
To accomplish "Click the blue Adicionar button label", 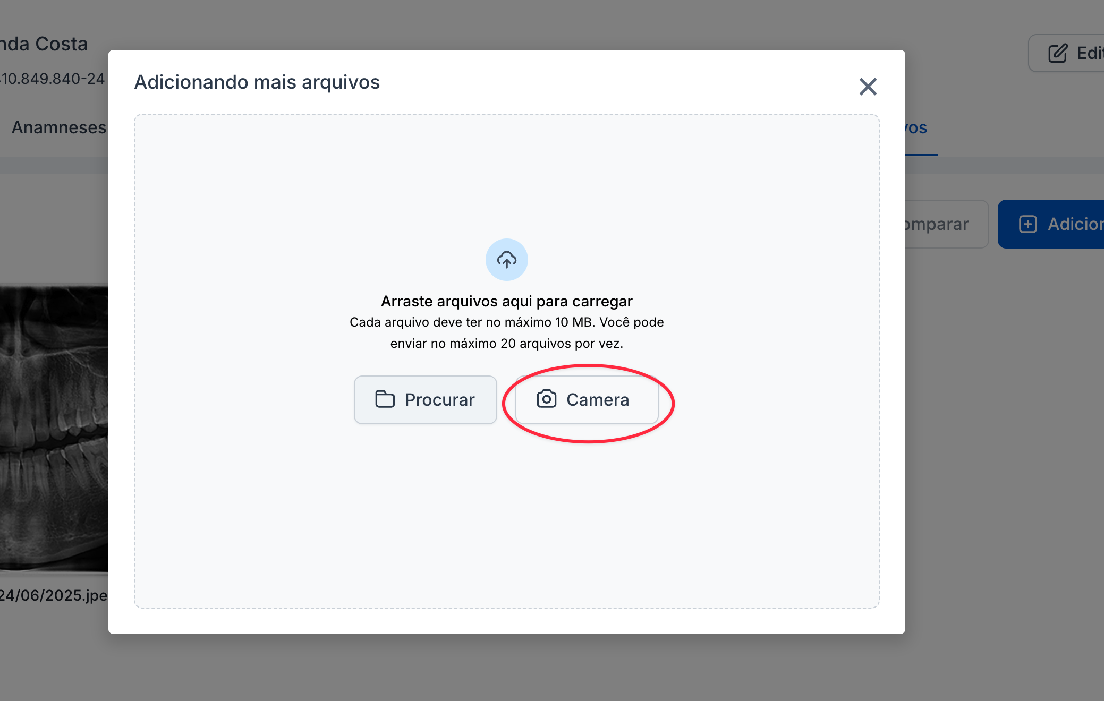I will click(x=1075, y=224).
